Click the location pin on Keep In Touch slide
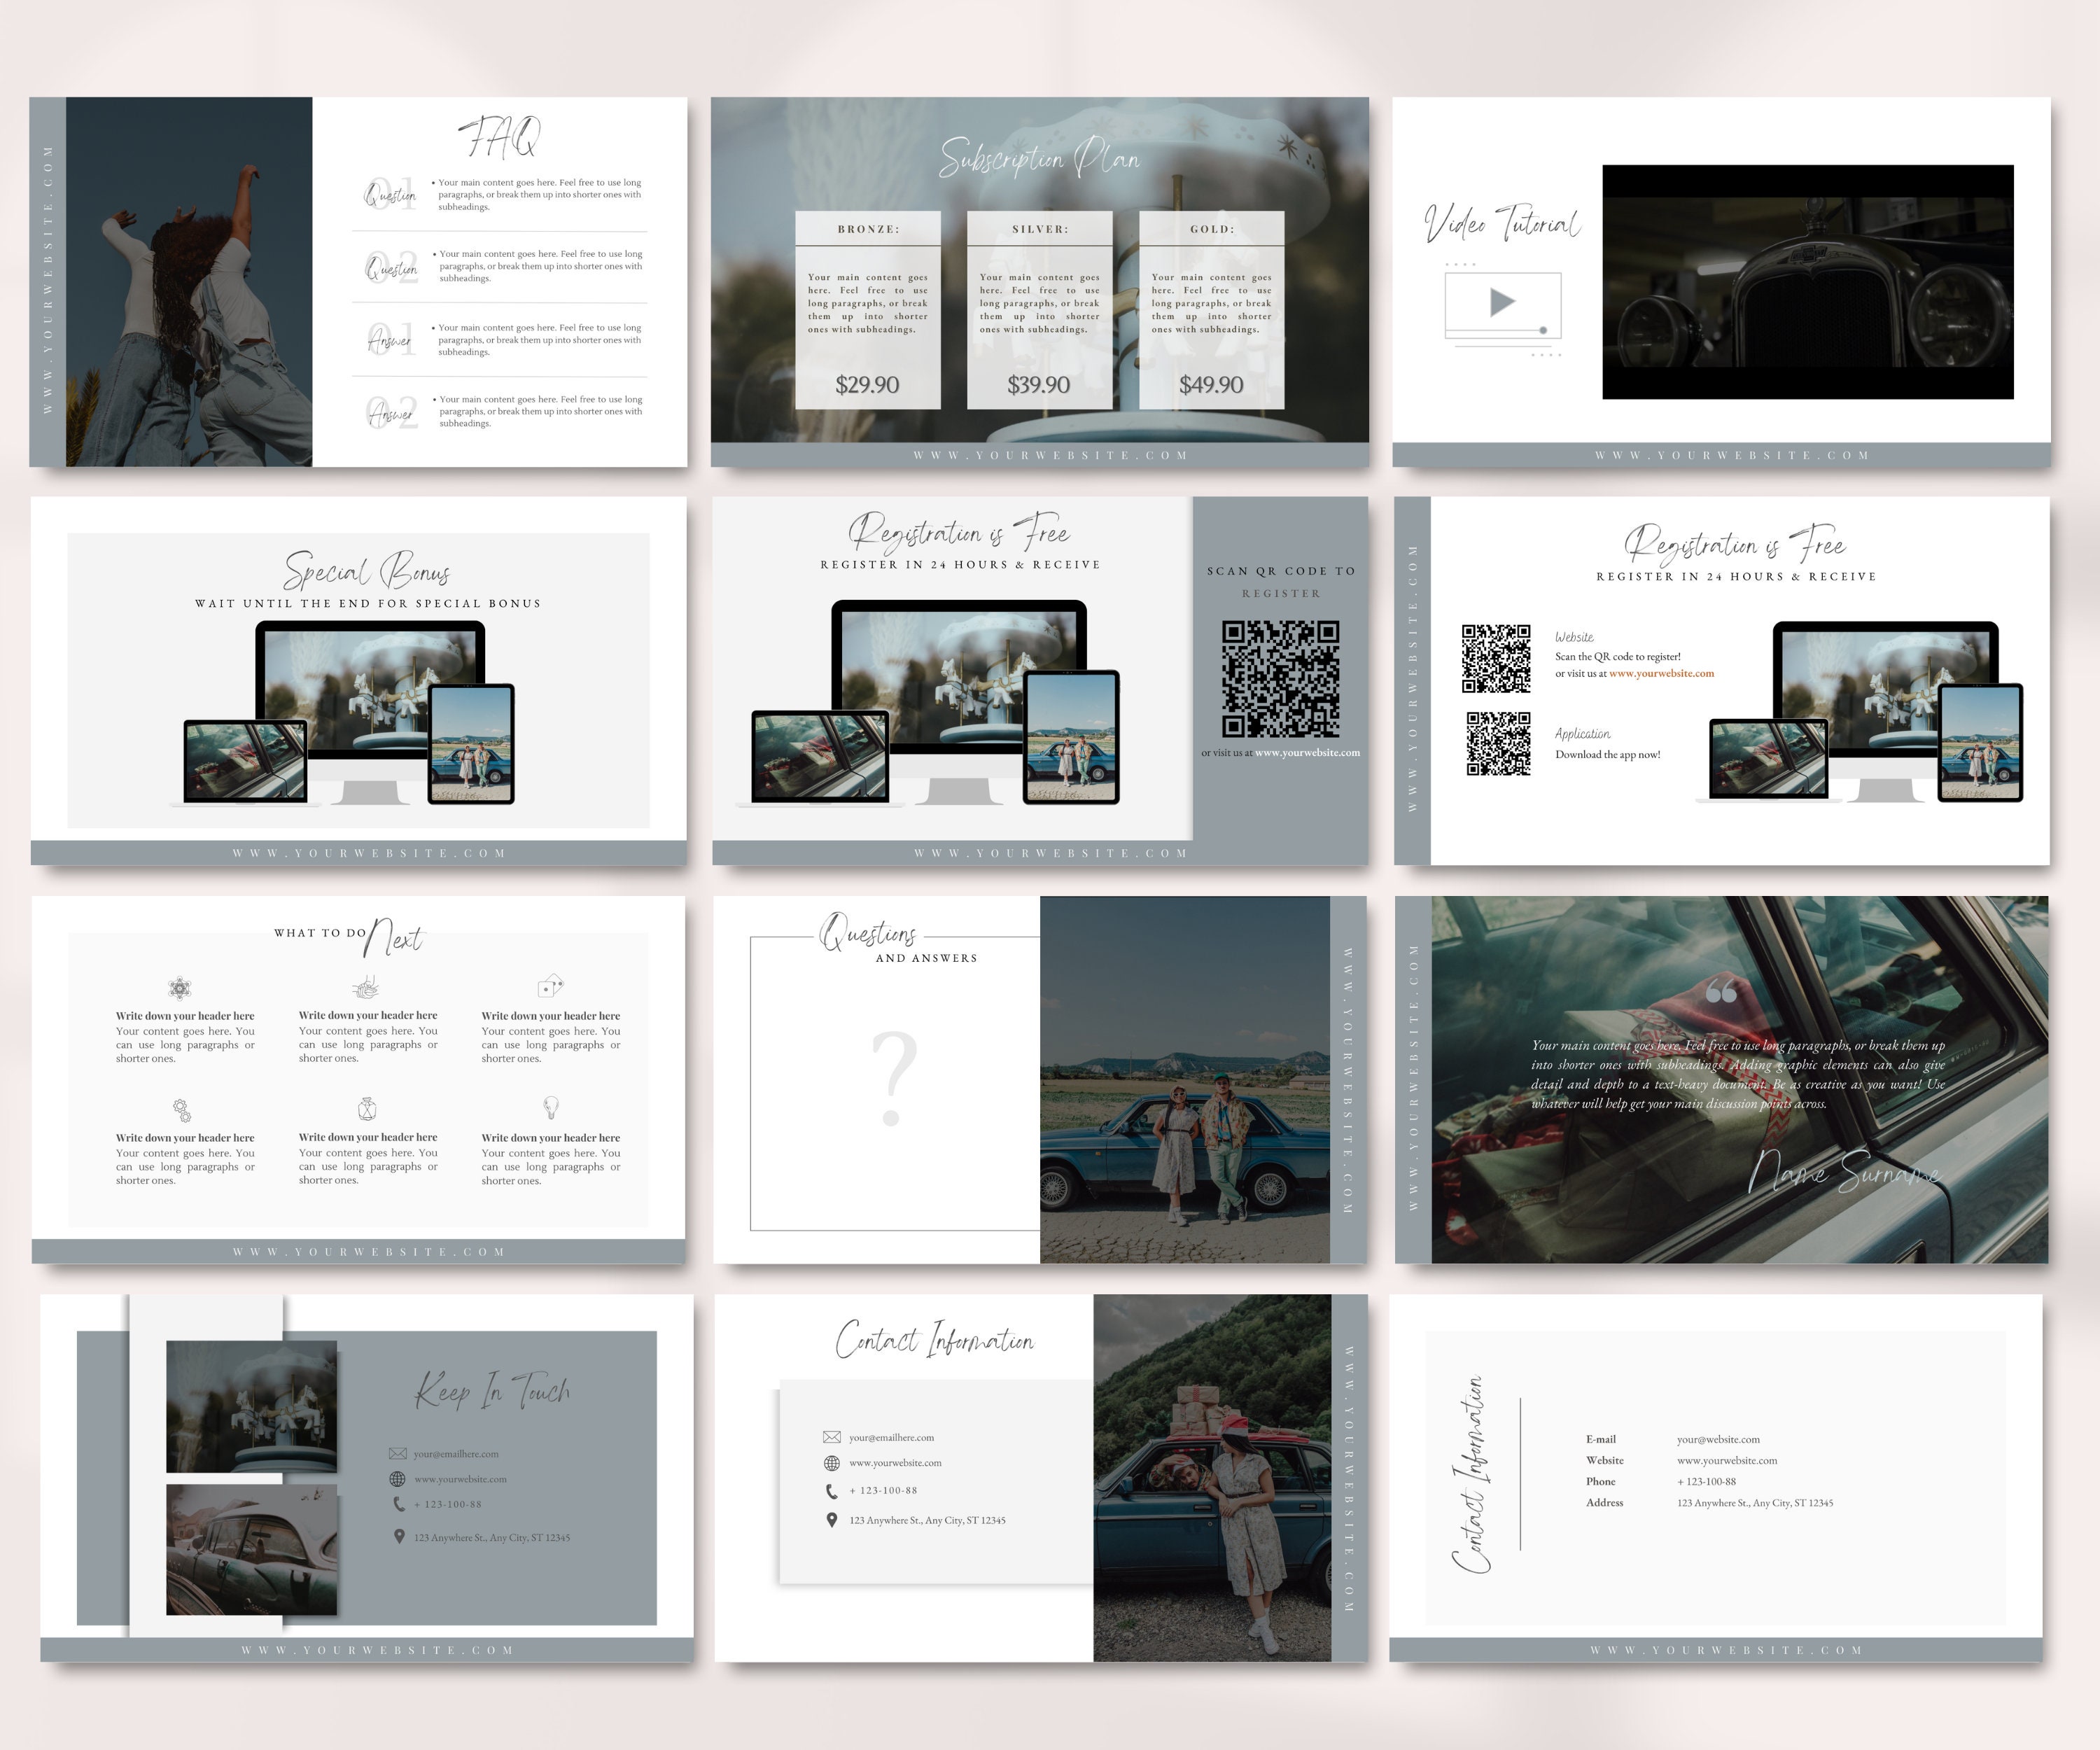 pyautogui.click(x=399, y=1537)
